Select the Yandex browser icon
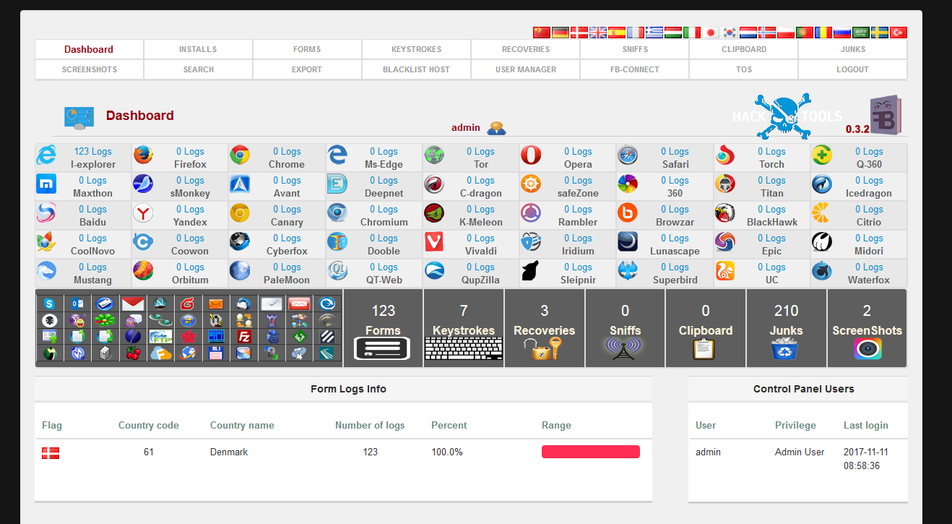The height and width of the screenshot is (524, 952). 143,212
